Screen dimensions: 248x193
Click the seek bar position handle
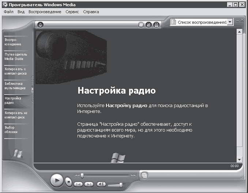point(82,175)
